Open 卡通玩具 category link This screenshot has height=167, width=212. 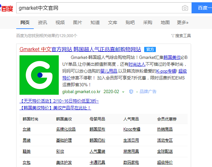coord(97,162)
